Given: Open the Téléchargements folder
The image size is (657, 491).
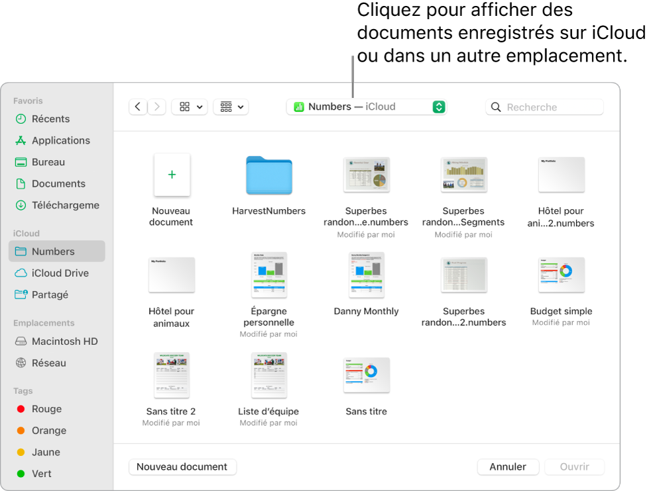Looking at the screenshot, I should click(63, 205).
